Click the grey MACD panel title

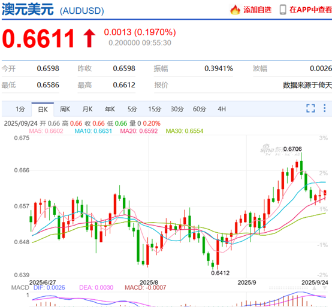(x=20, y=287)
